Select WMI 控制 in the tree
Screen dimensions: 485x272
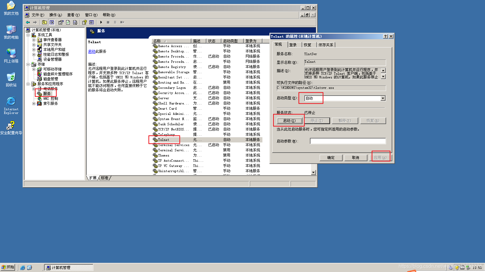[51, 99]
